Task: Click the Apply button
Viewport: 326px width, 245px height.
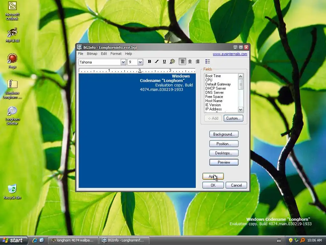Action: click(x=213, y=176)
